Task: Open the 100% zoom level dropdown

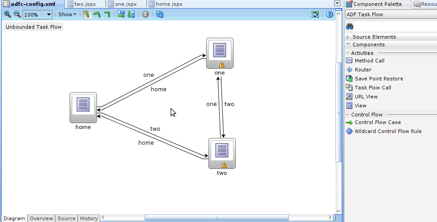Action: click(38, 14)
